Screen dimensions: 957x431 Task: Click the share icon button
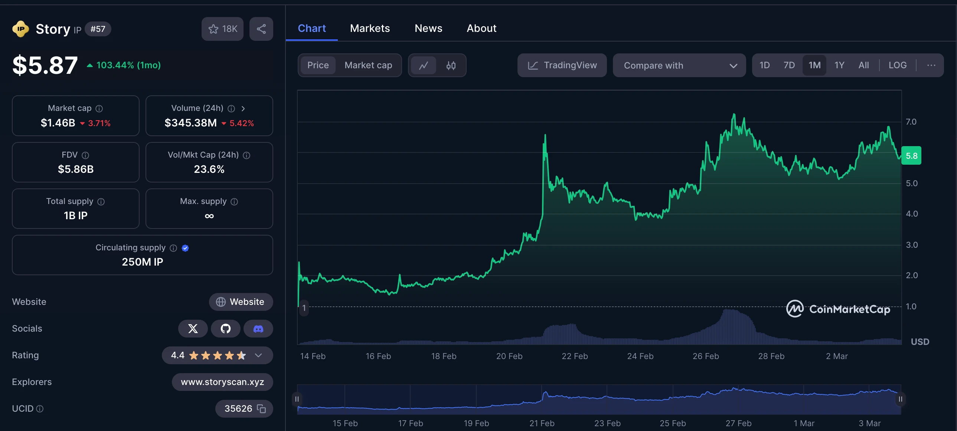(x=261, y=29)
